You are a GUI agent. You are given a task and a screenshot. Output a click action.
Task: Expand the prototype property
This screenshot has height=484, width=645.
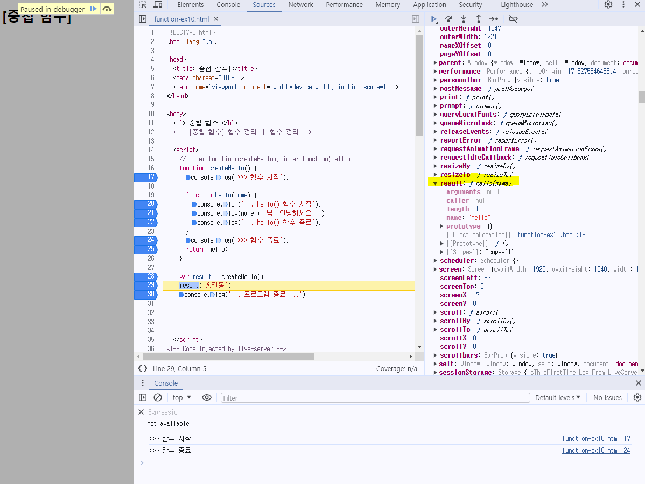[442, 226]
